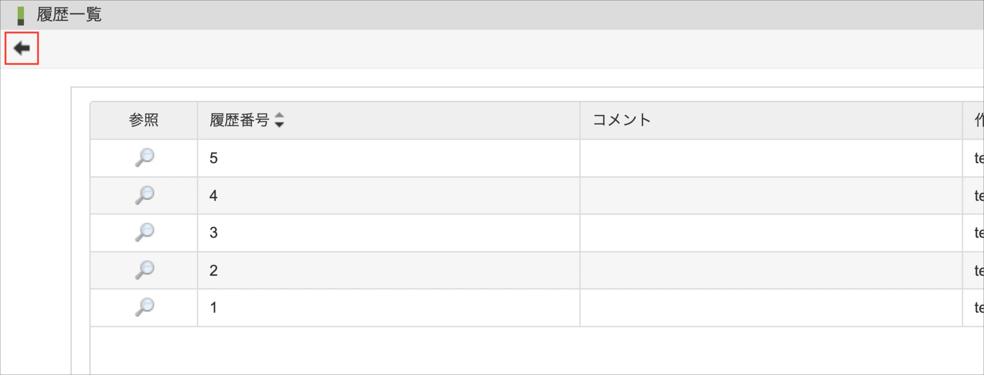Click the 履歴番号 column header text
This screenshot has height=375, width=984.
click(x=240, y=120)
